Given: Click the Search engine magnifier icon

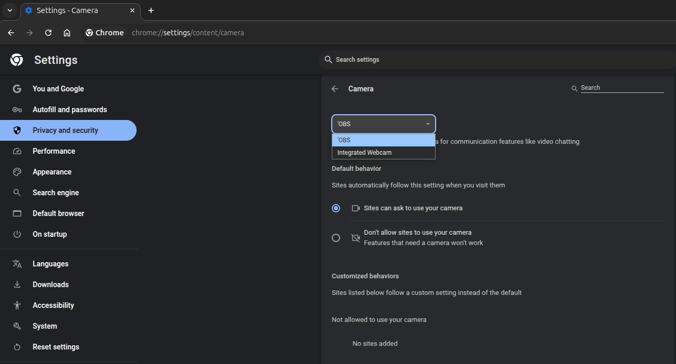Looking at the screenshot, I should coord(17,193).
